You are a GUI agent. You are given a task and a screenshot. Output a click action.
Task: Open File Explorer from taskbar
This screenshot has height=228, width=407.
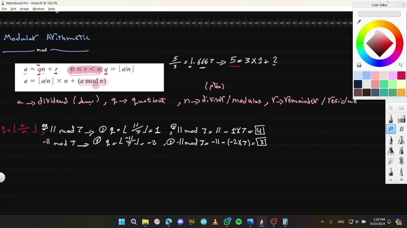coord(145,222)
